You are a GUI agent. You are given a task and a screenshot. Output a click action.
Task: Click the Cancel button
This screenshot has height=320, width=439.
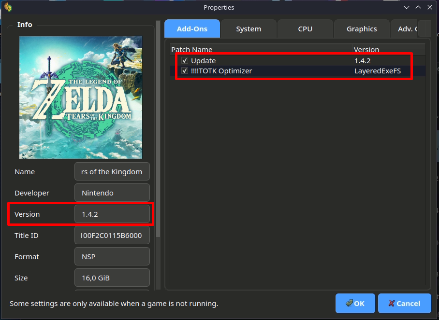(x=404, y=304)
